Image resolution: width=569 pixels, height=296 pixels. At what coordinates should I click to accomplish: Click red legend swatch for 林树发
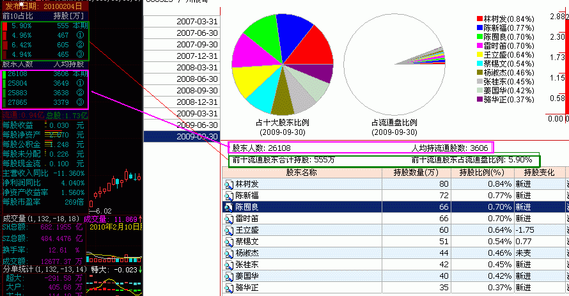pyautogui.click(x=479, y=19)
